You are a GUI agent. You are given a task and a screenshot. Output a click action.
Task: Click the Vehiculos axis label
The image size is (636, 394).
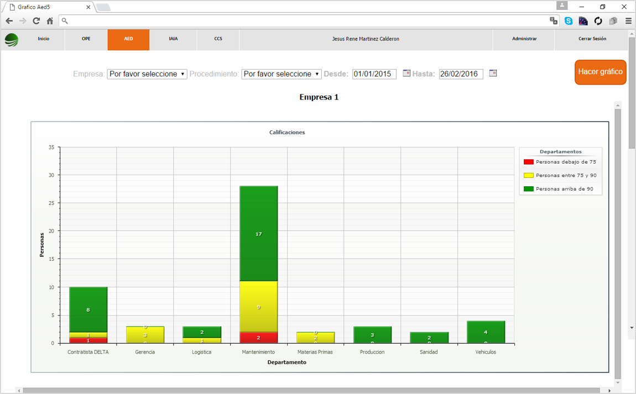486,352
